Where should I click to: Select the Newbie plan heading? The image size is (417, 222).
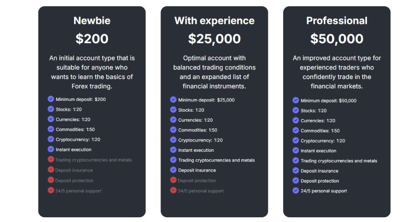pos(92,21)
